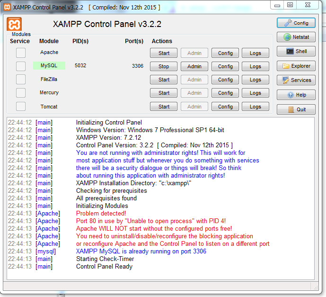This screenshot has height=297, width=326.
Task: Open Netstat via globe icon button
Action: 296,37
